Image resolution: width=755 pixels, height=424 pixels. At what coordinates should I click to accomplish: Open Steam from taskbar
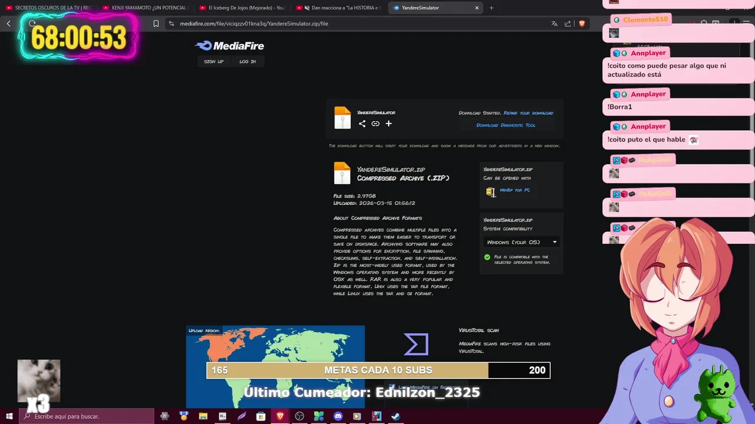coord(396,416)
